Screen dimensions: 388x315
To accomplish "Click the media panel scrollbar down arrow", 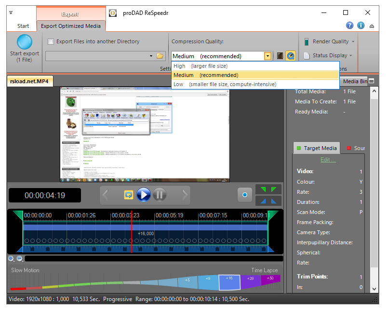I will tap(374, 289).
